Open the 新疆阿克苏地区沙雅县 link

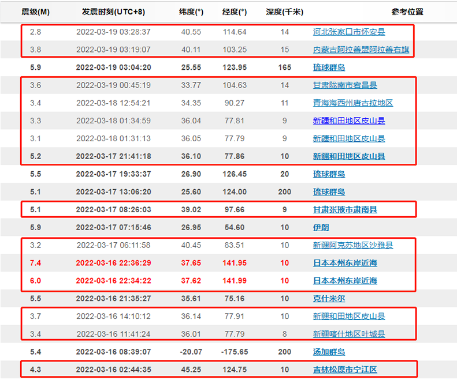[352, 246]
